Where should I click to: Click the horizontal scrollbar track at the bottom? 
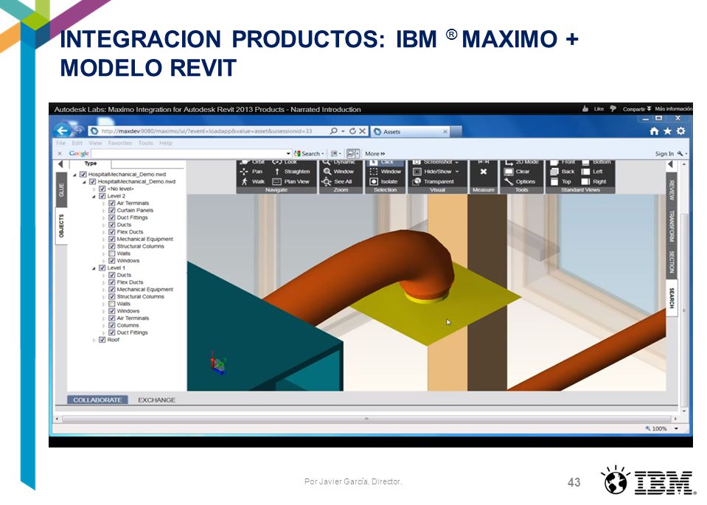coord(365,419)
